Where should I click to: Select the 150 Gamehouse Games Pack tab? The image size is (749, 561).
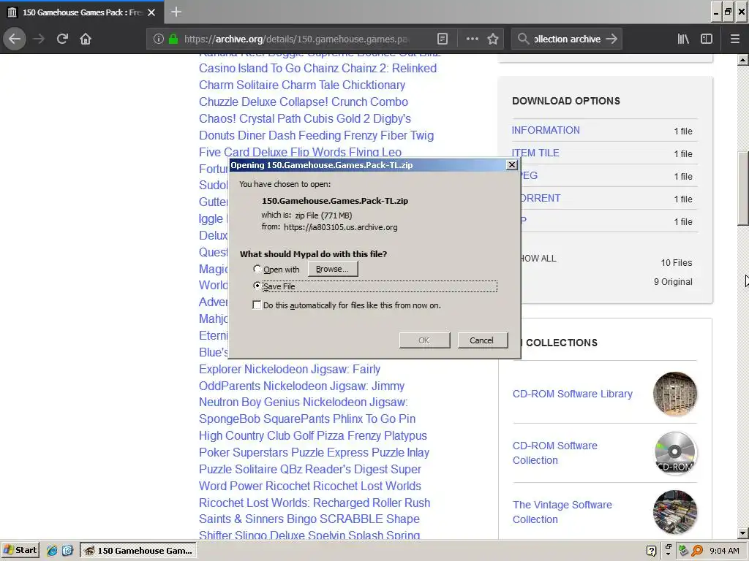click(x=82, y=12)
